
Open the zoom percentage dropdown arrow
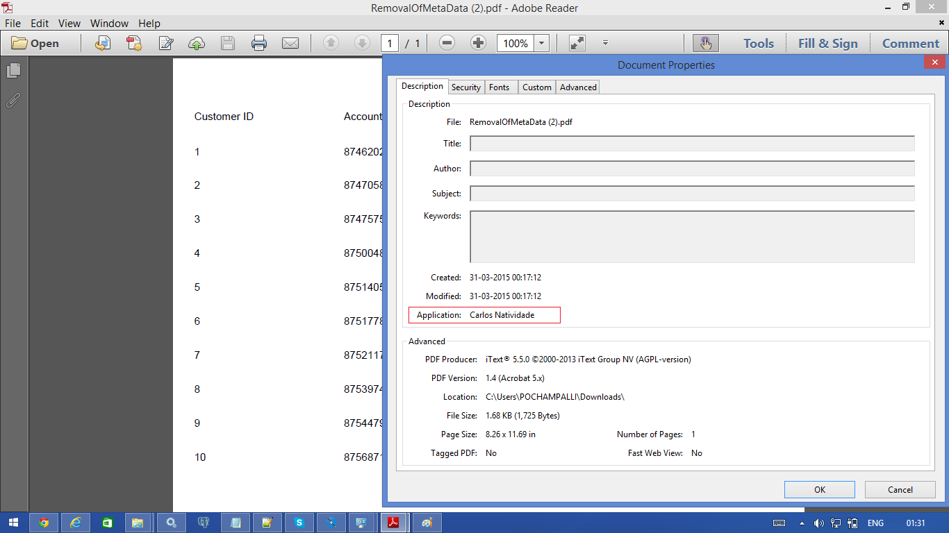pyautogui.click(x=542, y=43)
